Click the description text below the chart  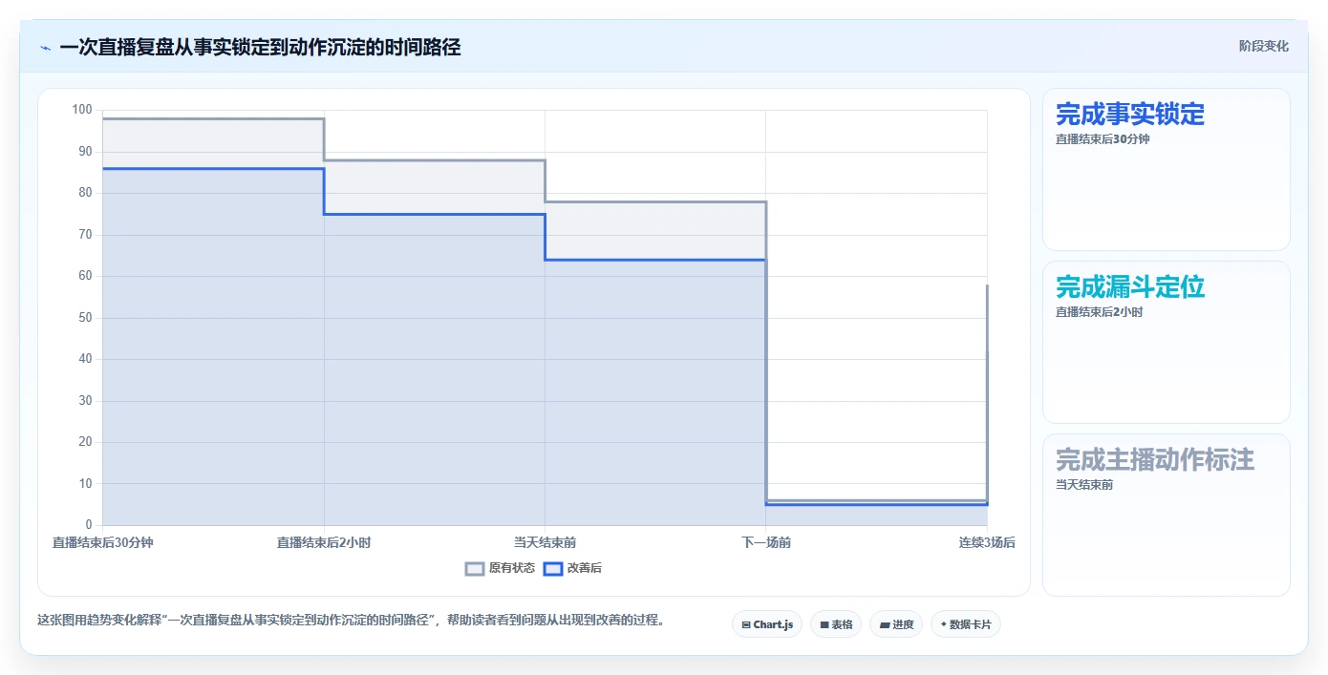click(x=351, y=620)
